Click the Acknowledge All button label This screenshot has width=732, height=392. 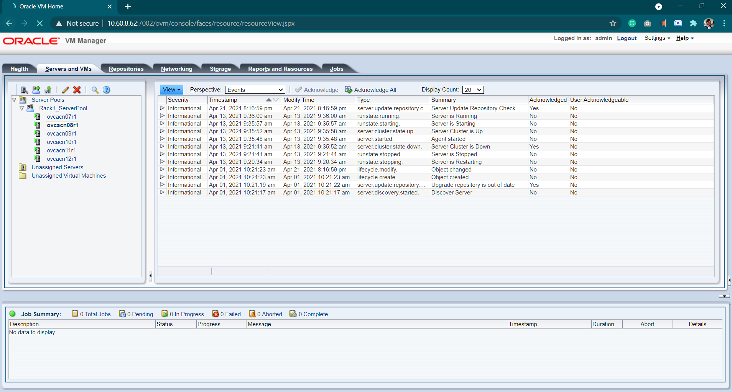click(375, 90)
